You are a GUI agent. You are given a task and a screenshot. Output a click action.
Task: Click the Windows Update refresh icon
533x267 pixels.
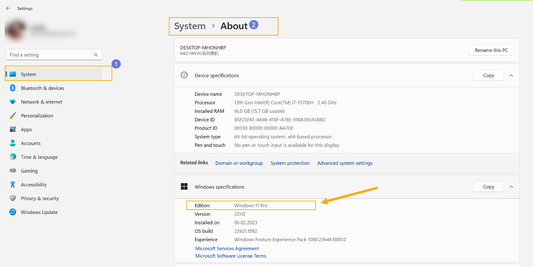pyautogui.click(x=13, y=212)
